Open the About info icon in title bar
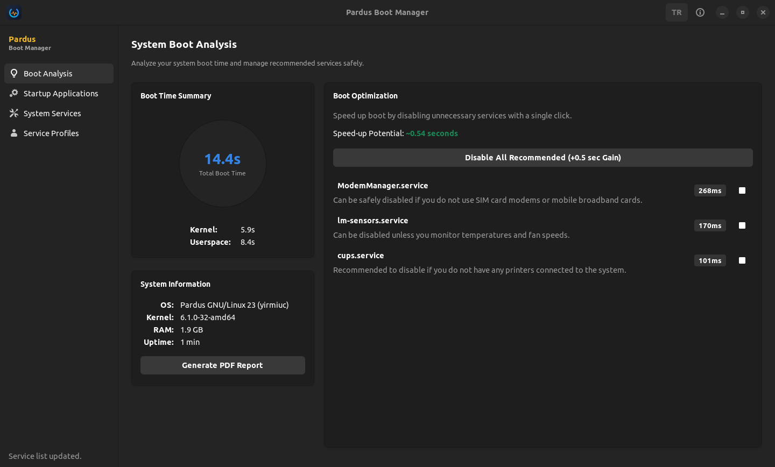The width and height of the screenshot is (775, 467). [700, 12]
